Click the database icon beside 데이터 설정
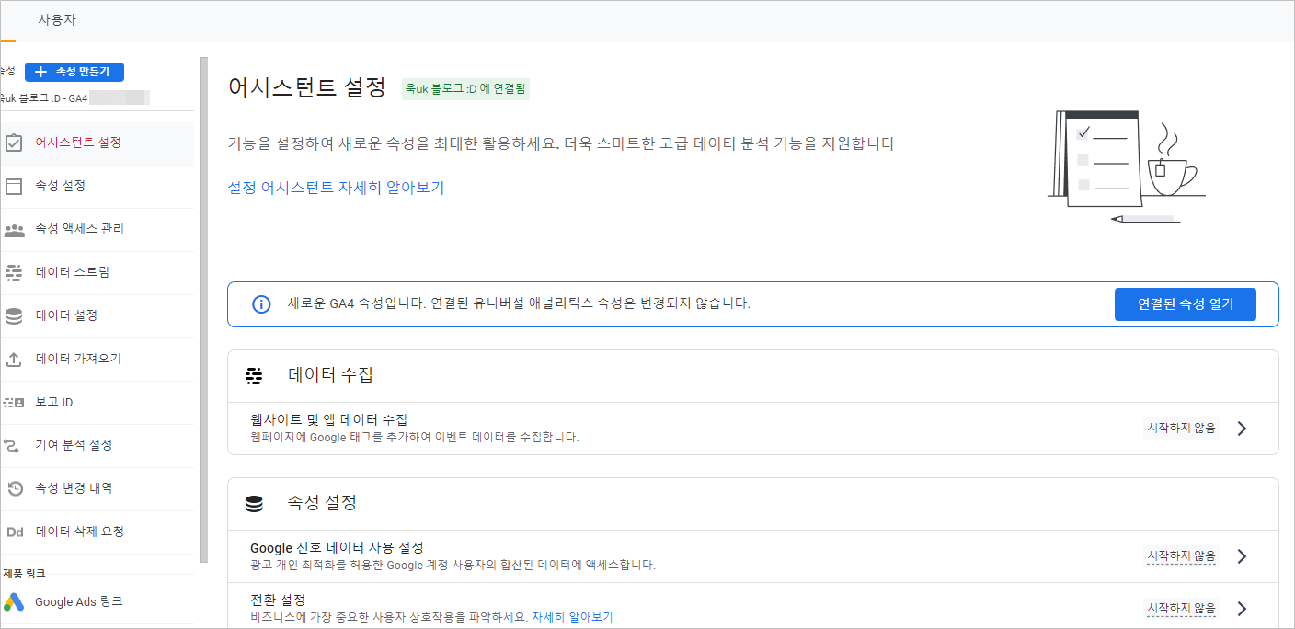Viewport: 1295px width, 629px height. coord(14,315)
